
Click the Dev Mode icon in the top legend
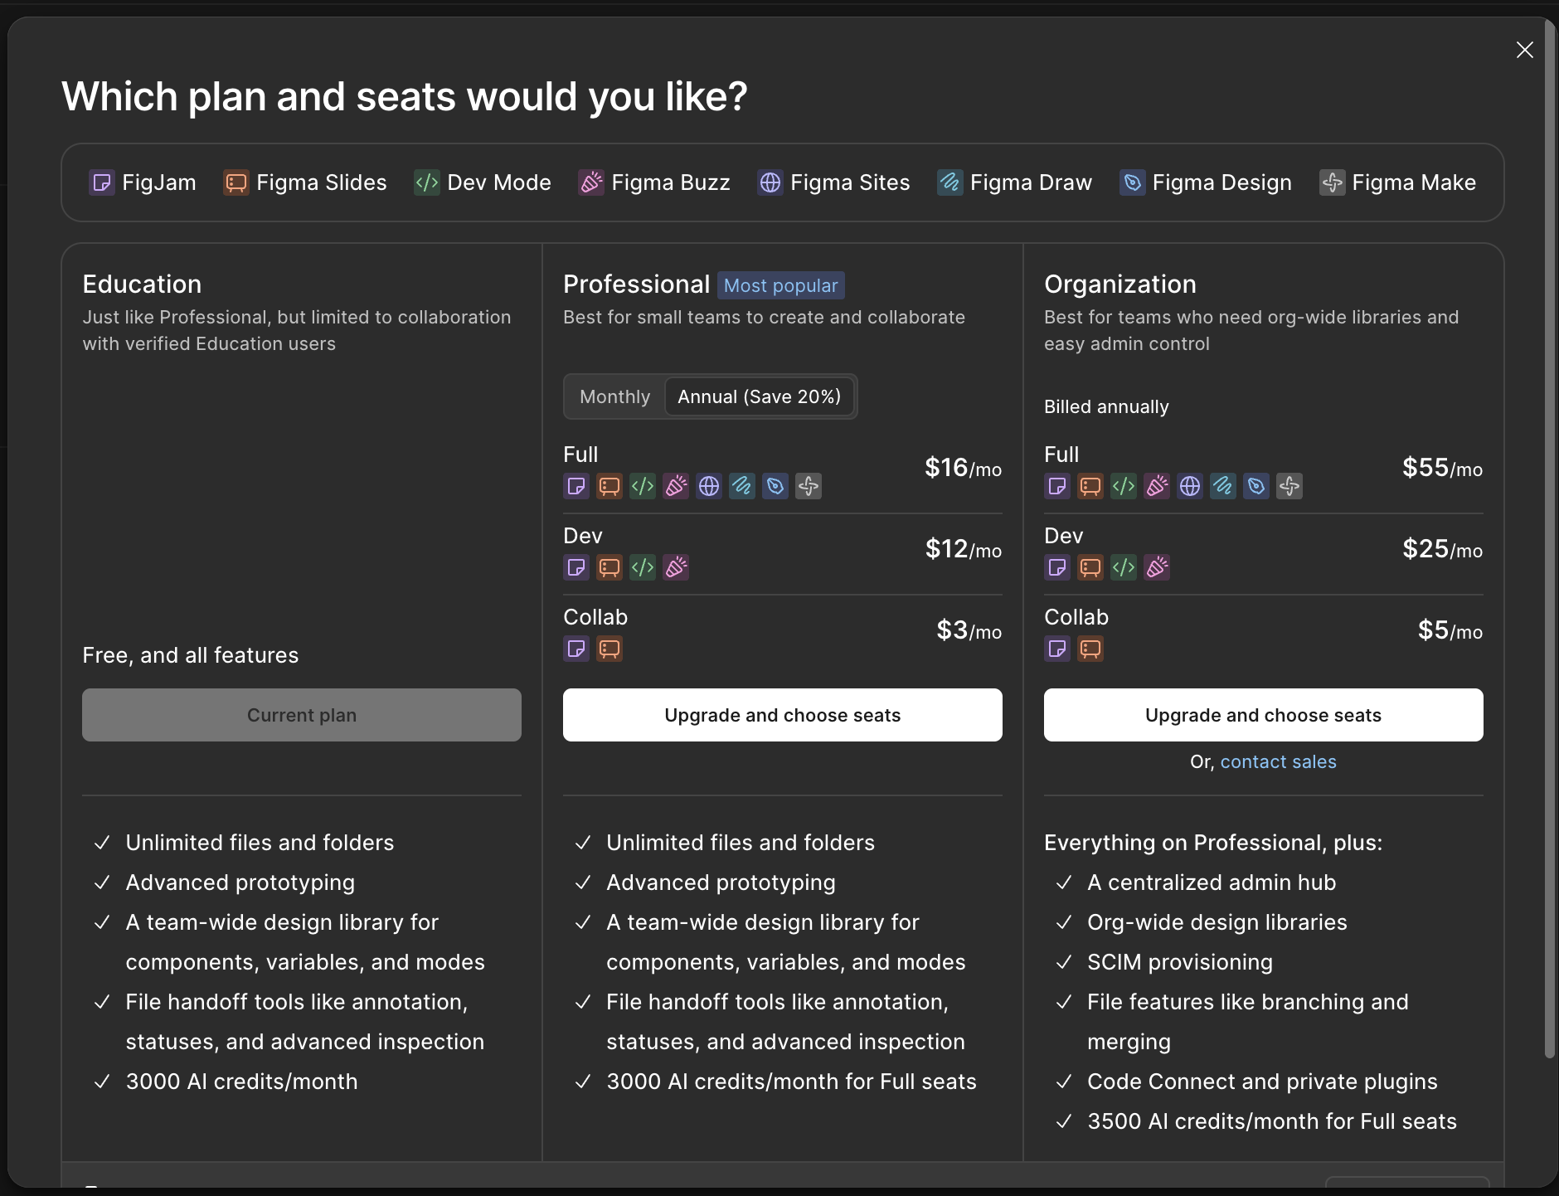[427, 182]
